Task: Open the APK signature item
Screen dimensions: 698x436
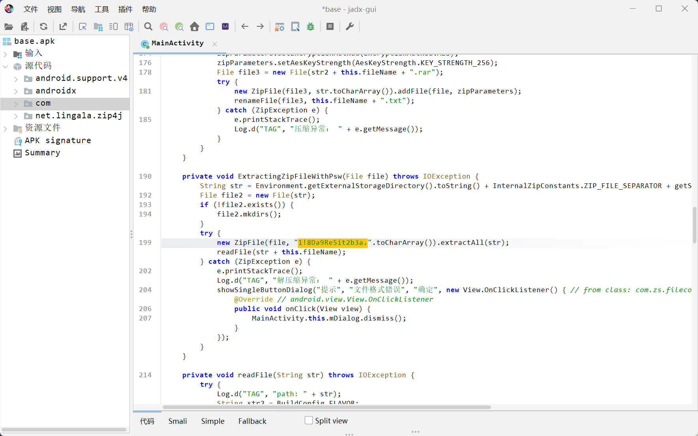Action: click(58, 141)
